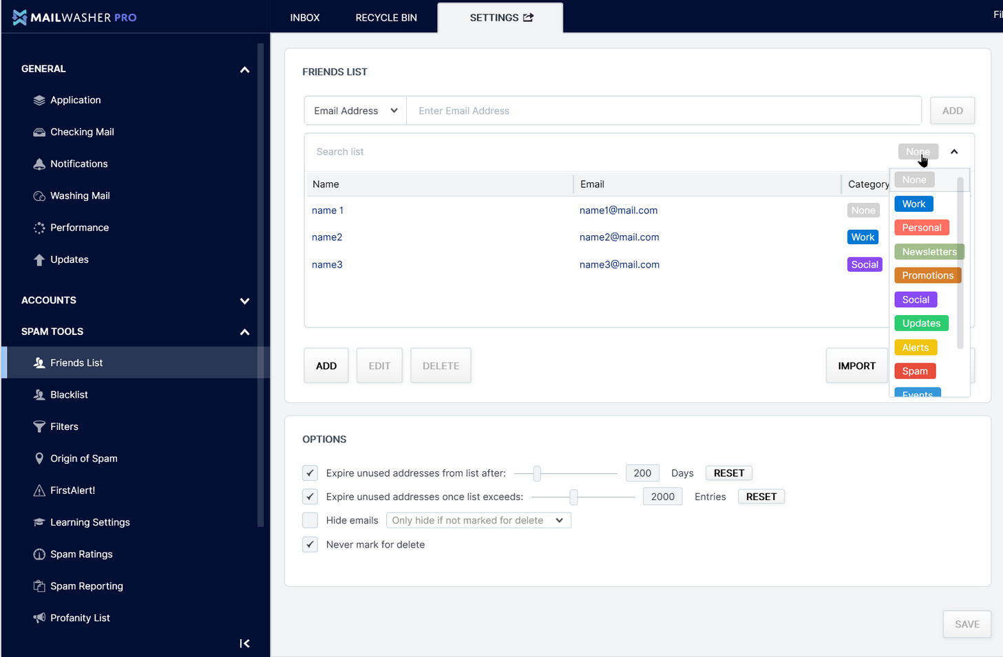This screenshot has width=1003, height=657.
Task: Click the Friends List person icon
Action: [39, 363]
